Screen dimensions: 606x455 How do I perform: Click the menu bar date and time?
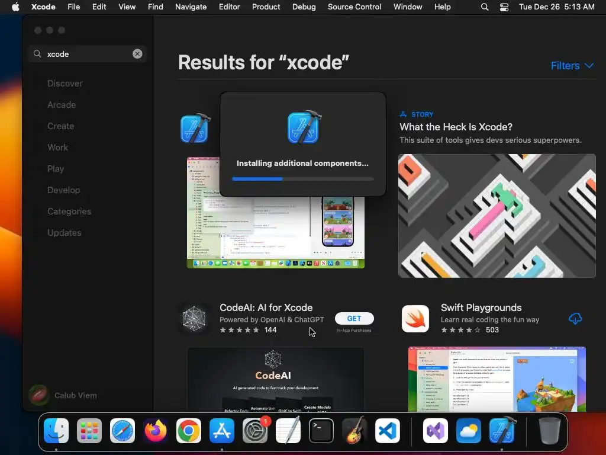coord(556,7)
